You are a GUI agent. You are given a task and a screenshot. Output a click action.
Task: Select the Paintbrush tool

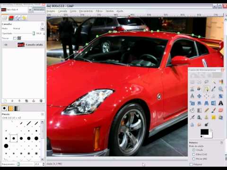(213, 110)
